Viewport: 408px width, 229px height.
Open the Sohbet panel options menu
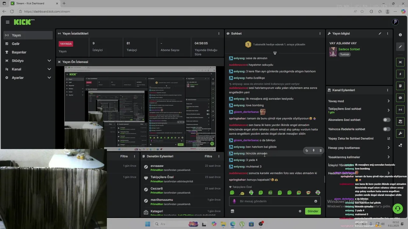click(320, 33)
